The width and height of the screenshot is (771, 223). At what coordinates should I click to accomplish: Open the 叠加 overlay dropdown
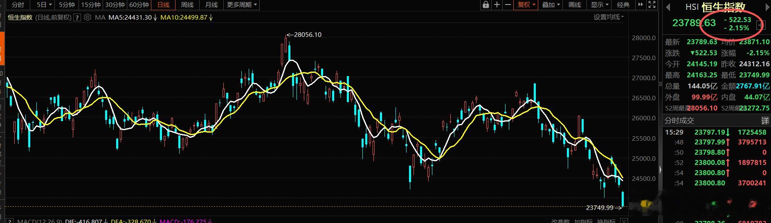click(551, 5)
